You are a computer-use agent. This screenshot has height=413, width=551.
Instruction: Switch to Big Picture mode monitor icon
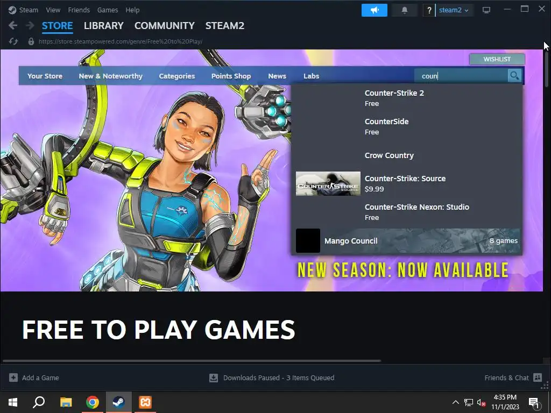[x=486, y=10]
